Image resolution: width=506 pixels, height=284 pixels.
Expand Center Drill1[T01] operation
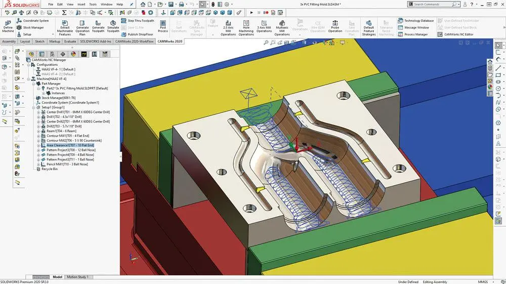[x=38, y=112]
